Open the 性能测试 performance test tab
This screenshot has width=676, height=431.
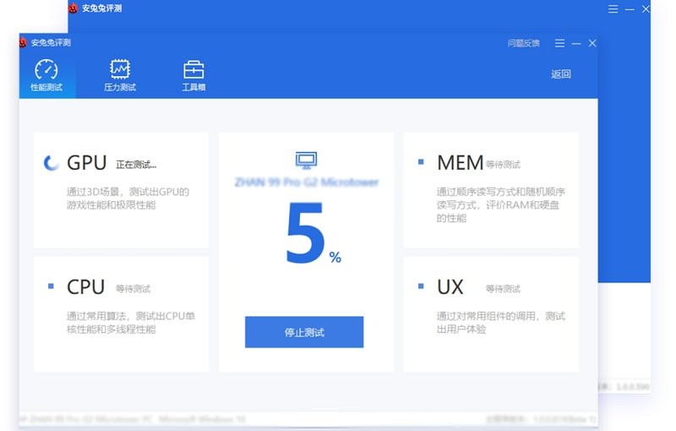coord(46,75)
